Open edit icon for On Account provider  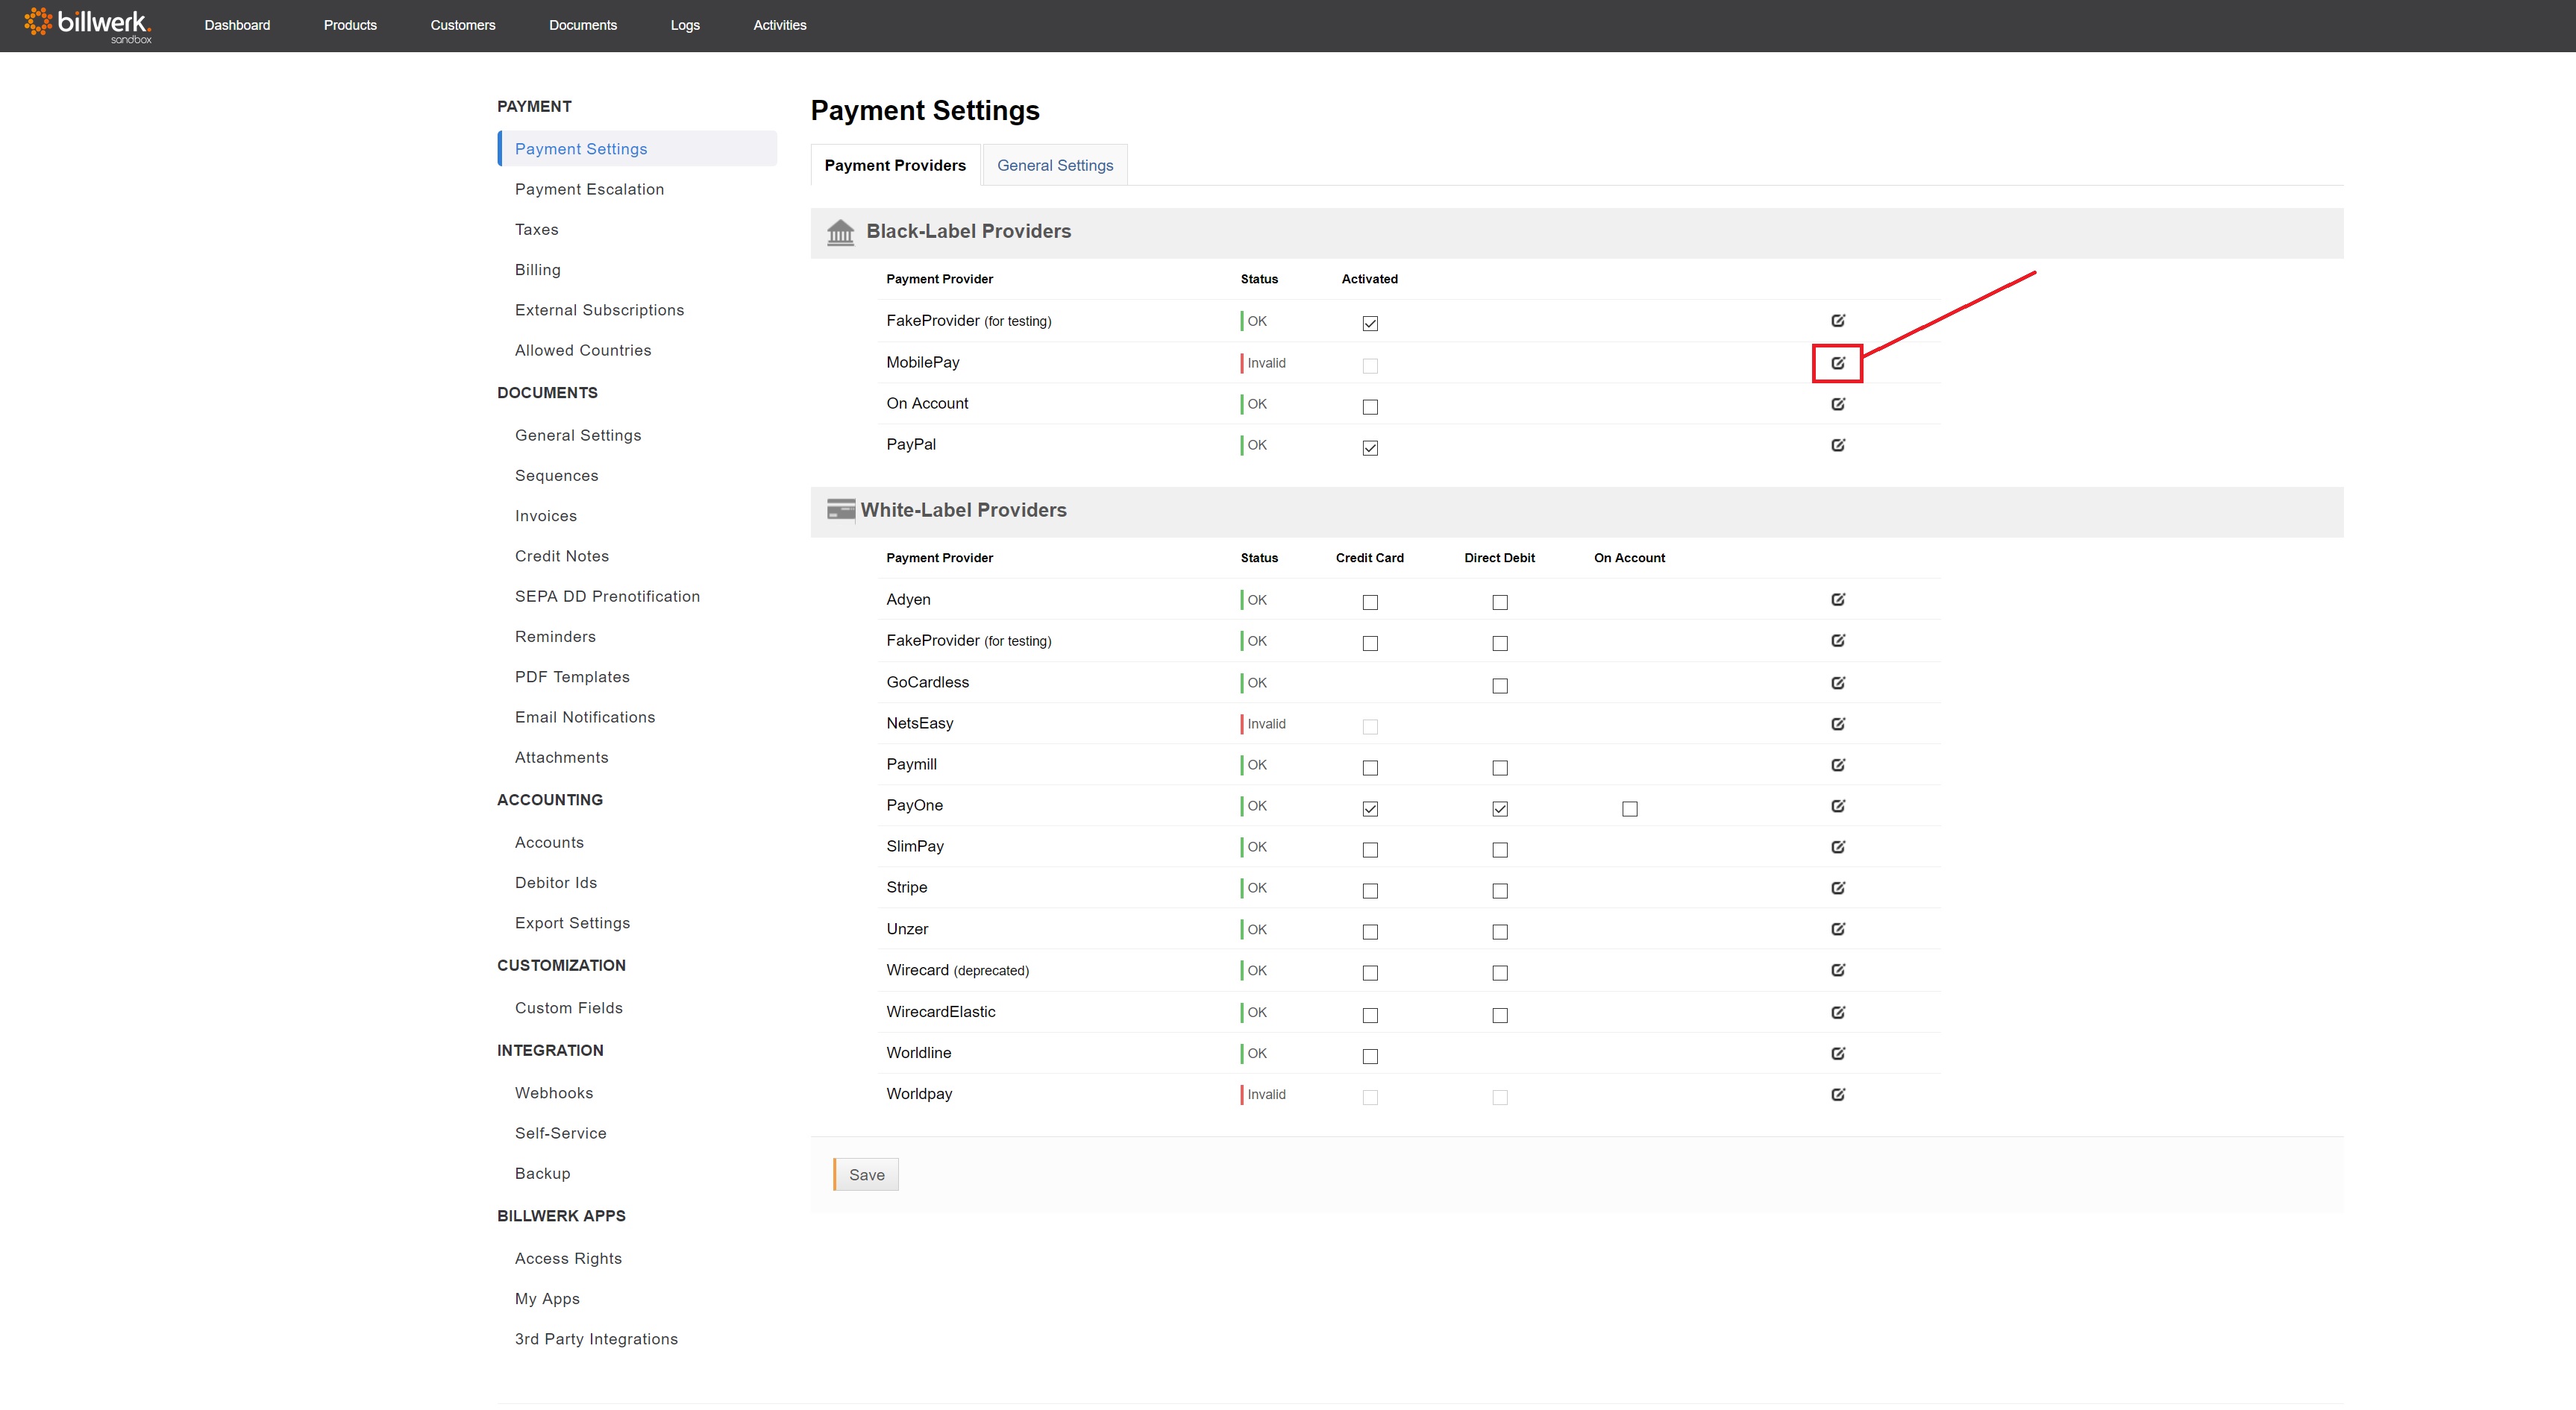point(1838,403)
